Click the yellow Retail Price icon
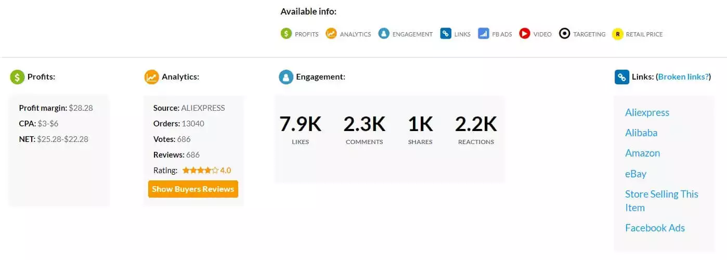The width and height of the screenshot is (727, 260). 617,34
